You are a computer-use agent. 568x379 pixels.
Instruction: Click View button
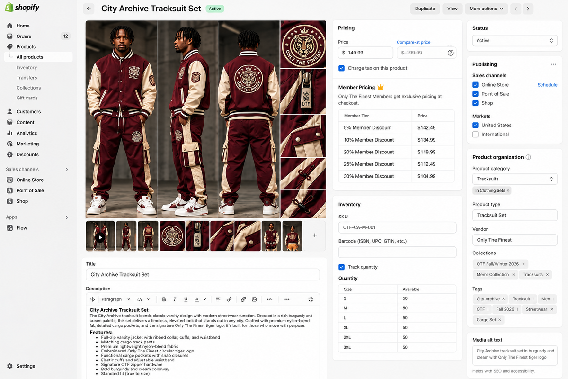coord(453,9)
